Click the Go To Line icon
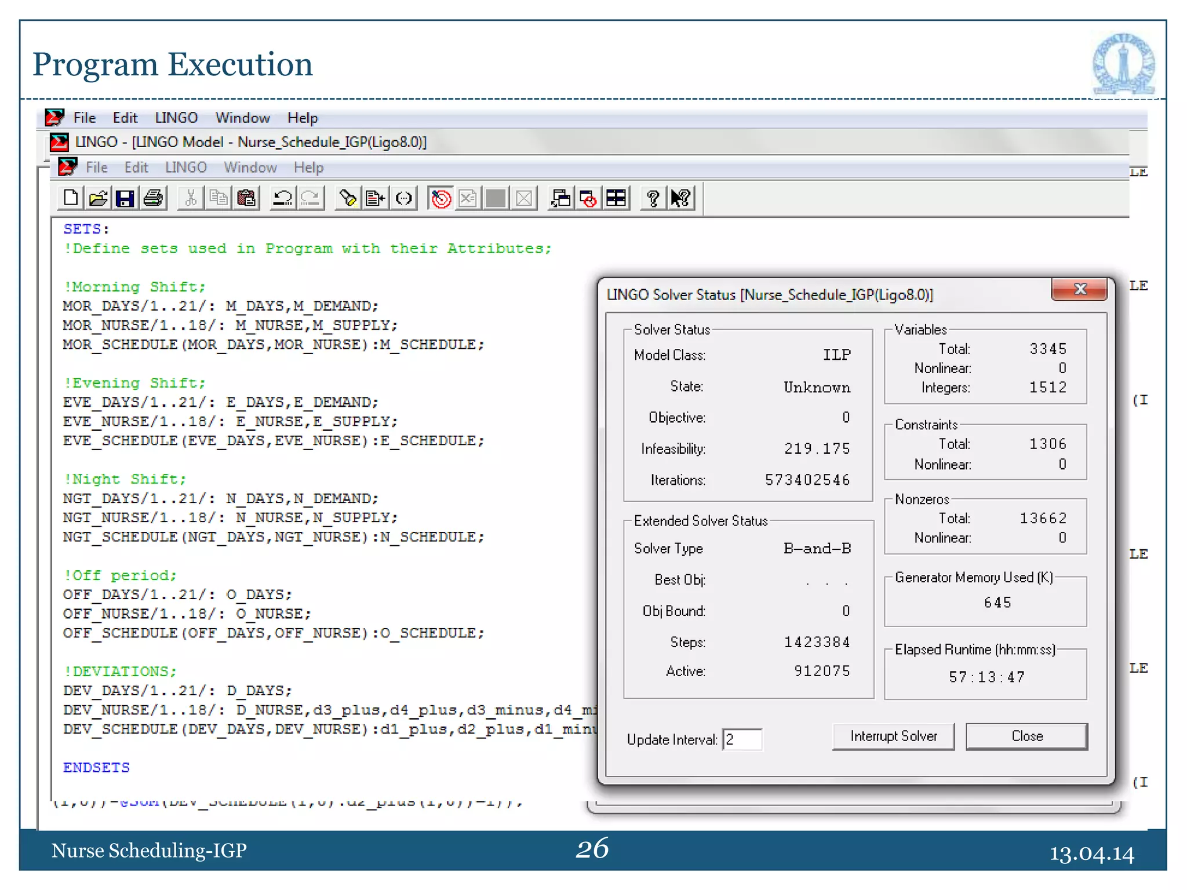This screenshot has height=890, width=1187. [376, 198]
